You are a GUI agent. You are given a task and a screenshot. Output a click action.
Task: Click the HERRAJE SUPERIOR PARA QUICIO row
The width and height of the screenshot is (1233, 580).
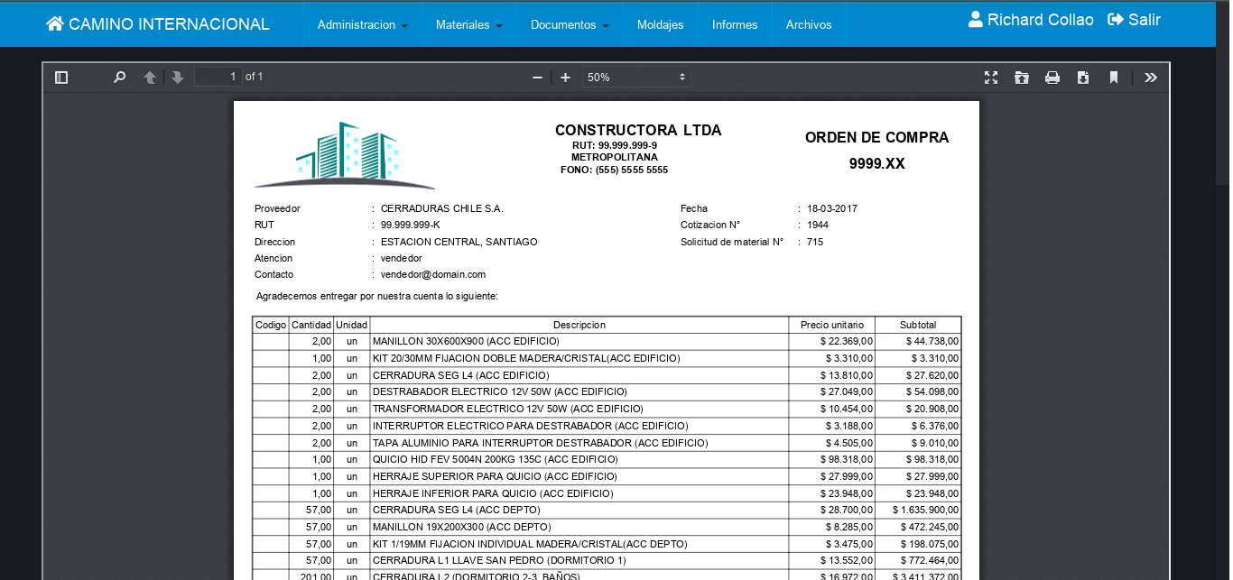click(607, 476)
